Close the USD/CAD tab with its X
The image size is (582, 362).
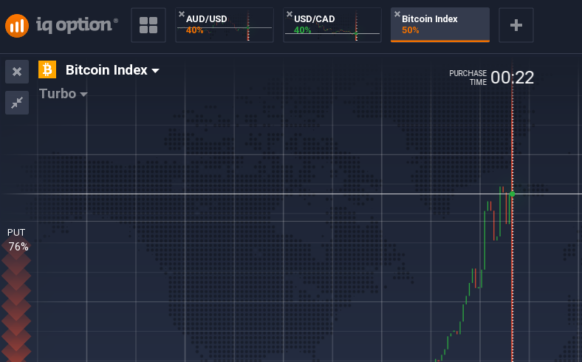click(290, 14)
